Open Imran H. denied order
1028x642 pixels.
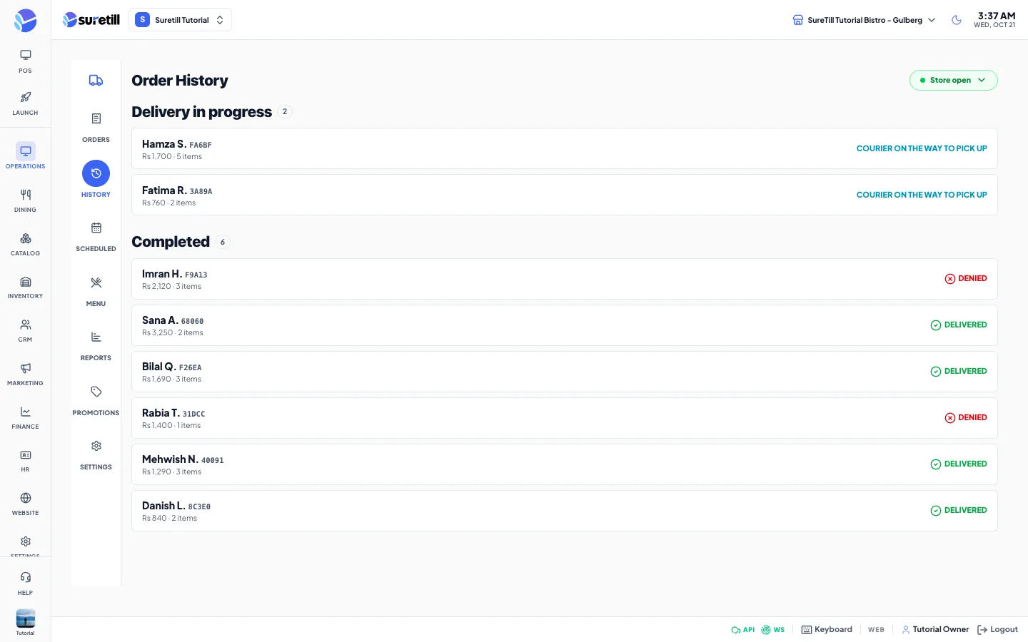tap(564, 279)
